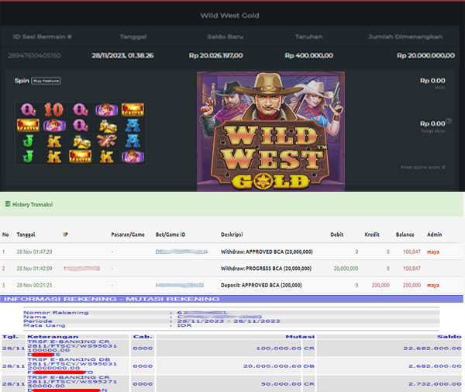465x392 pixels.
Task: Click the red 10 symbol in the reel grid
Action: [x=53, y=109]
